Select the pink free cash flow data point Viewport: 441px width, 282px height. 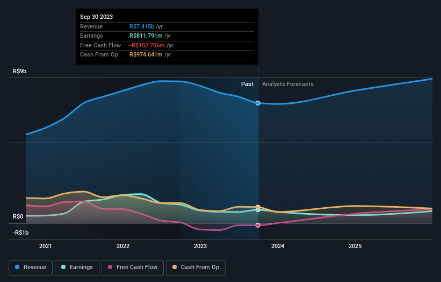click(x=258, y=225)
